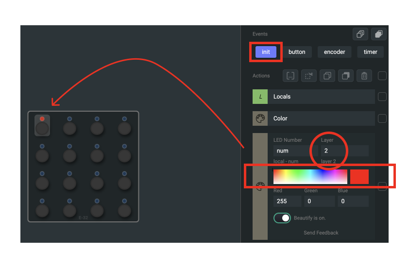Tick the checkbox beside the color picker block
Viewport: 409px width, 268px height.
point(382,186)
